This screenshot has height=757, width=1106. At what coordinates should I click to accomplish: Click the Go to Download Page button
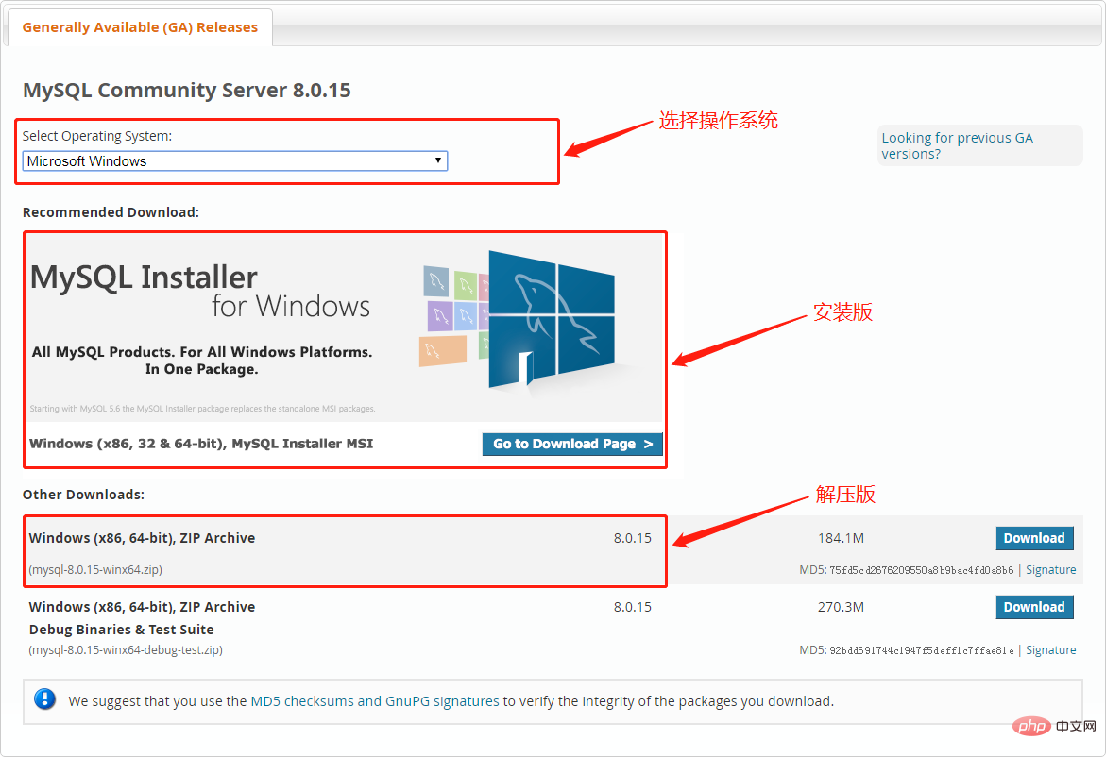coord(572,444)
